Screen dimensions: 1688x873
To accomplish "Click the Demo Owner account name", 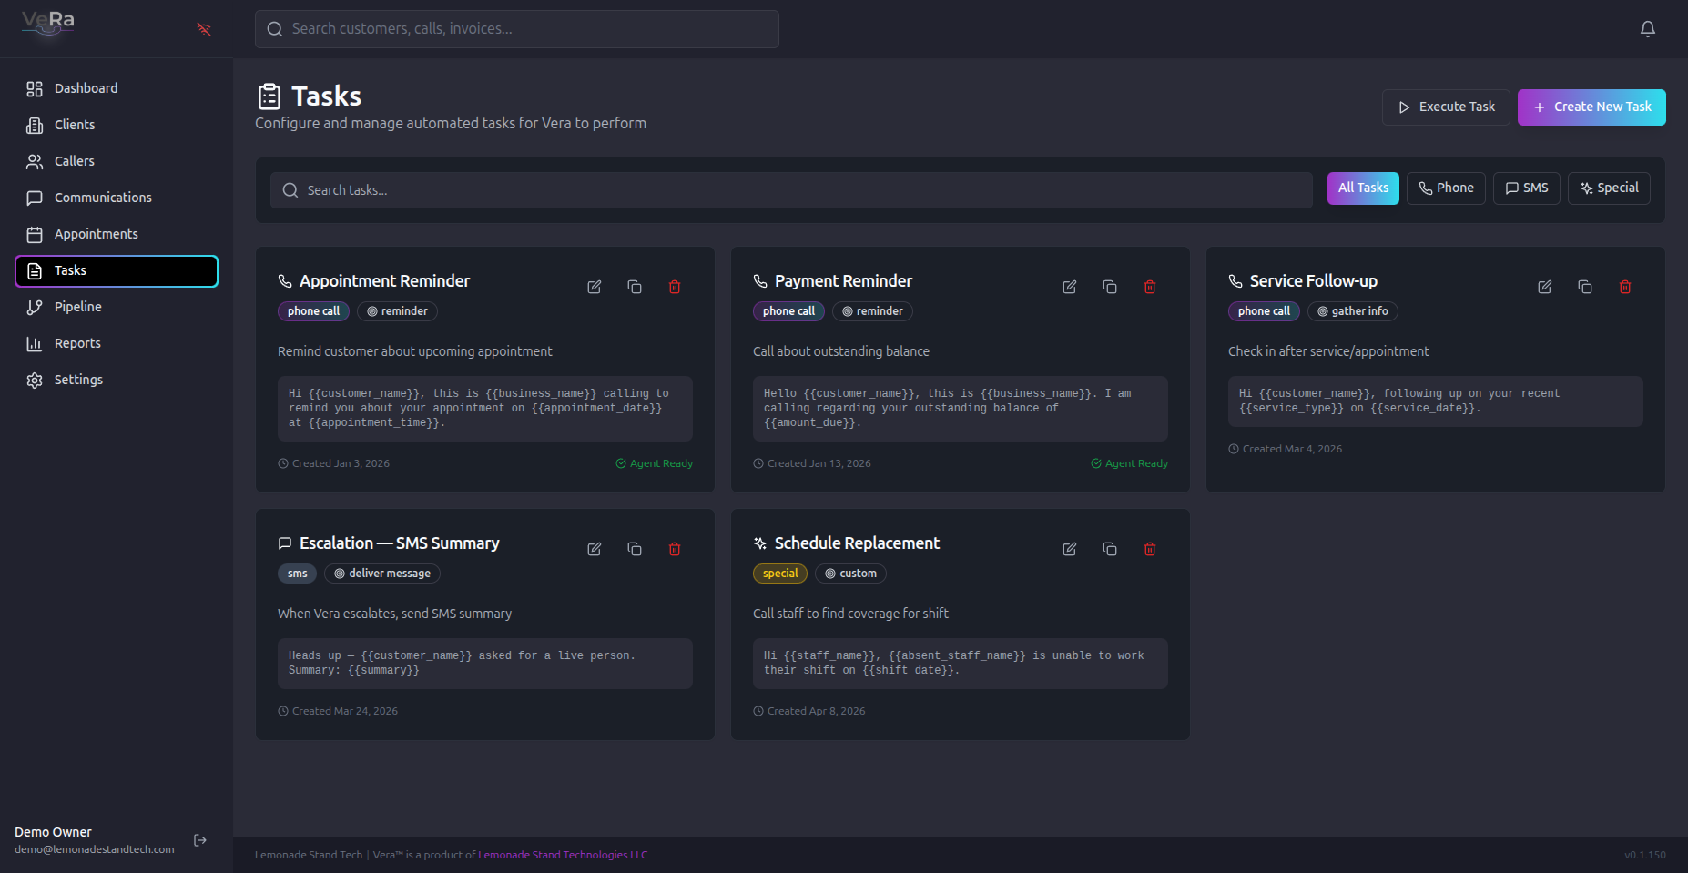I will pos(53,832).
